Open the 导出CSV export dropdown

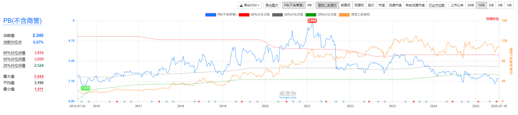point(250,5)
